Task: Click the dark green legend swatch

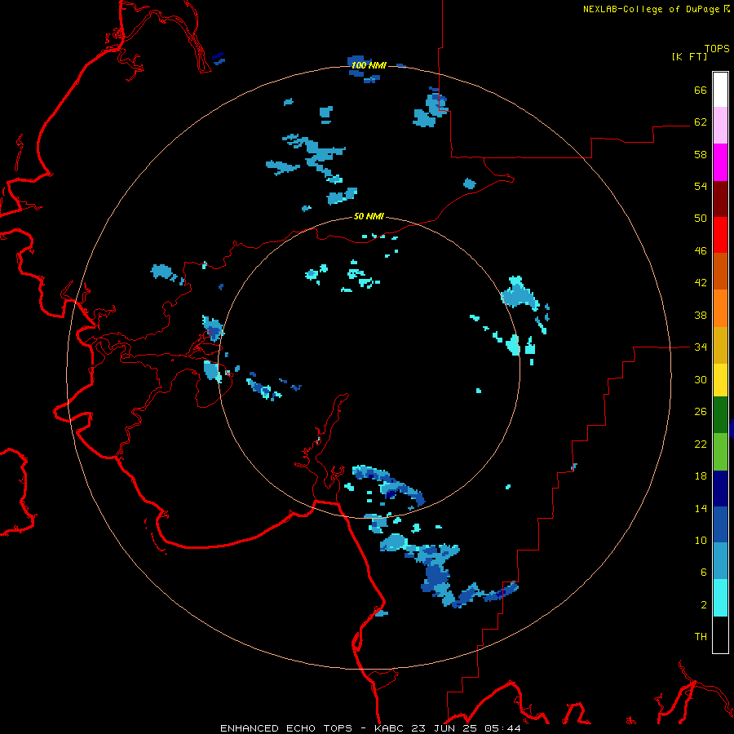Action: [720, 415]
